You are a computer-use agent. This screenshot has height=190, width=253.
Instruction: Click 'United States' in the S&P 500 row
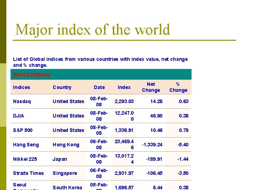[x=69, y=130]
